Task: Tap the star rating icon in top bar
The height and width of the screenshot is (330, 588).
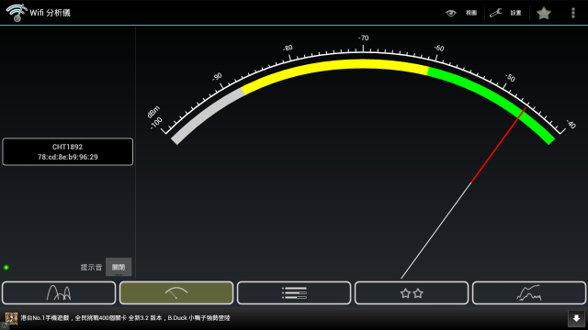Action: pyautogui.click(x=544, y=13)
